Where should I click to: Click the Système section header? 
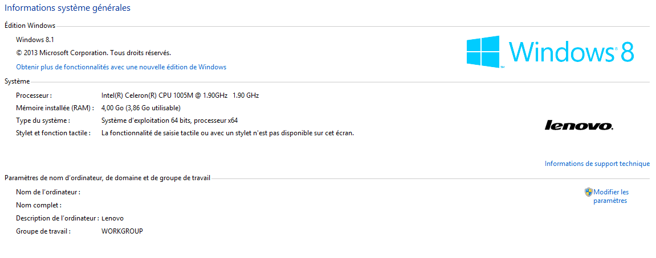[17, 81]
